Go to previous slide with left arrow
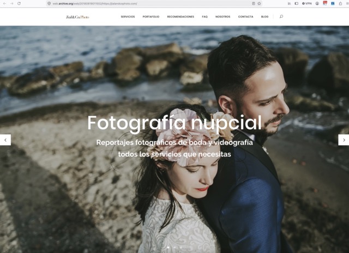Screen dimensions: 349x253 5,140
